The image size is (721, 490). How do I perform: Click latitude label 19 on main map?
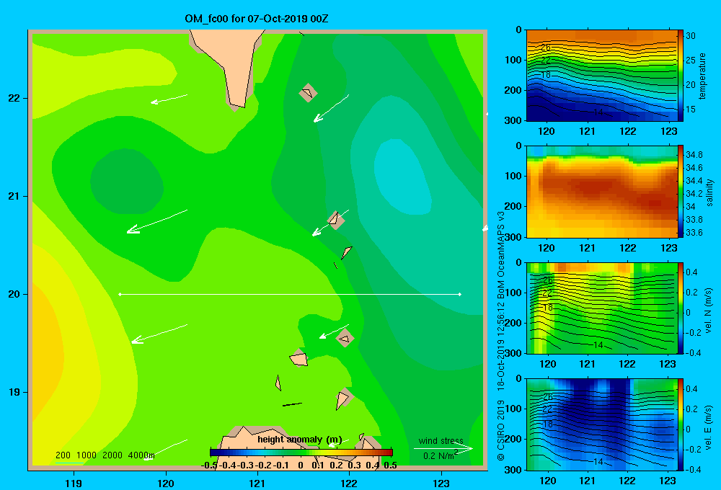pos(14,392)
